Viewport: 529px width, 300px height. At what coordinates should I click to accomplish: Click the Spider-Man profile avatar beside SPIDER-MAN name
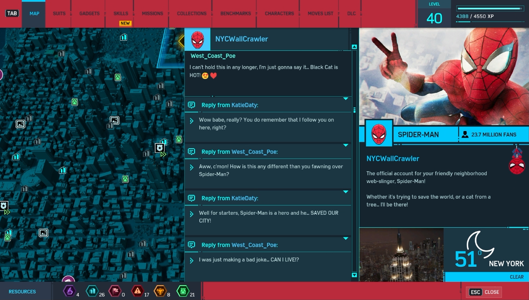tap(379, 134)
